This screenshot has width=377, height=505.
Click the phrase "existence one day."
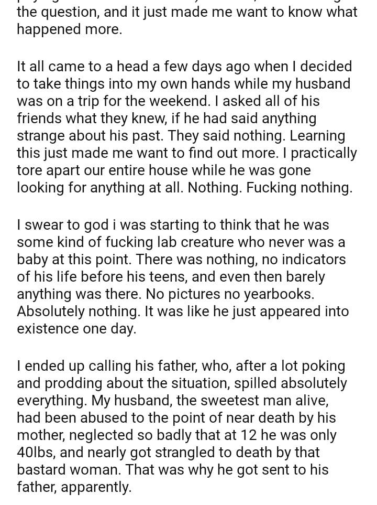point(76,329)
